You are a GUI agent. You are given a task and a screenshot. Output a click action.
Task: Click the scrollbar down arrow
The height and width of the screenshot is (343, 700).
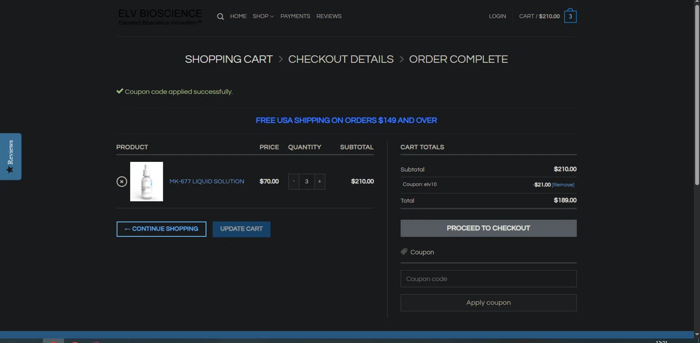coord(697,334)
